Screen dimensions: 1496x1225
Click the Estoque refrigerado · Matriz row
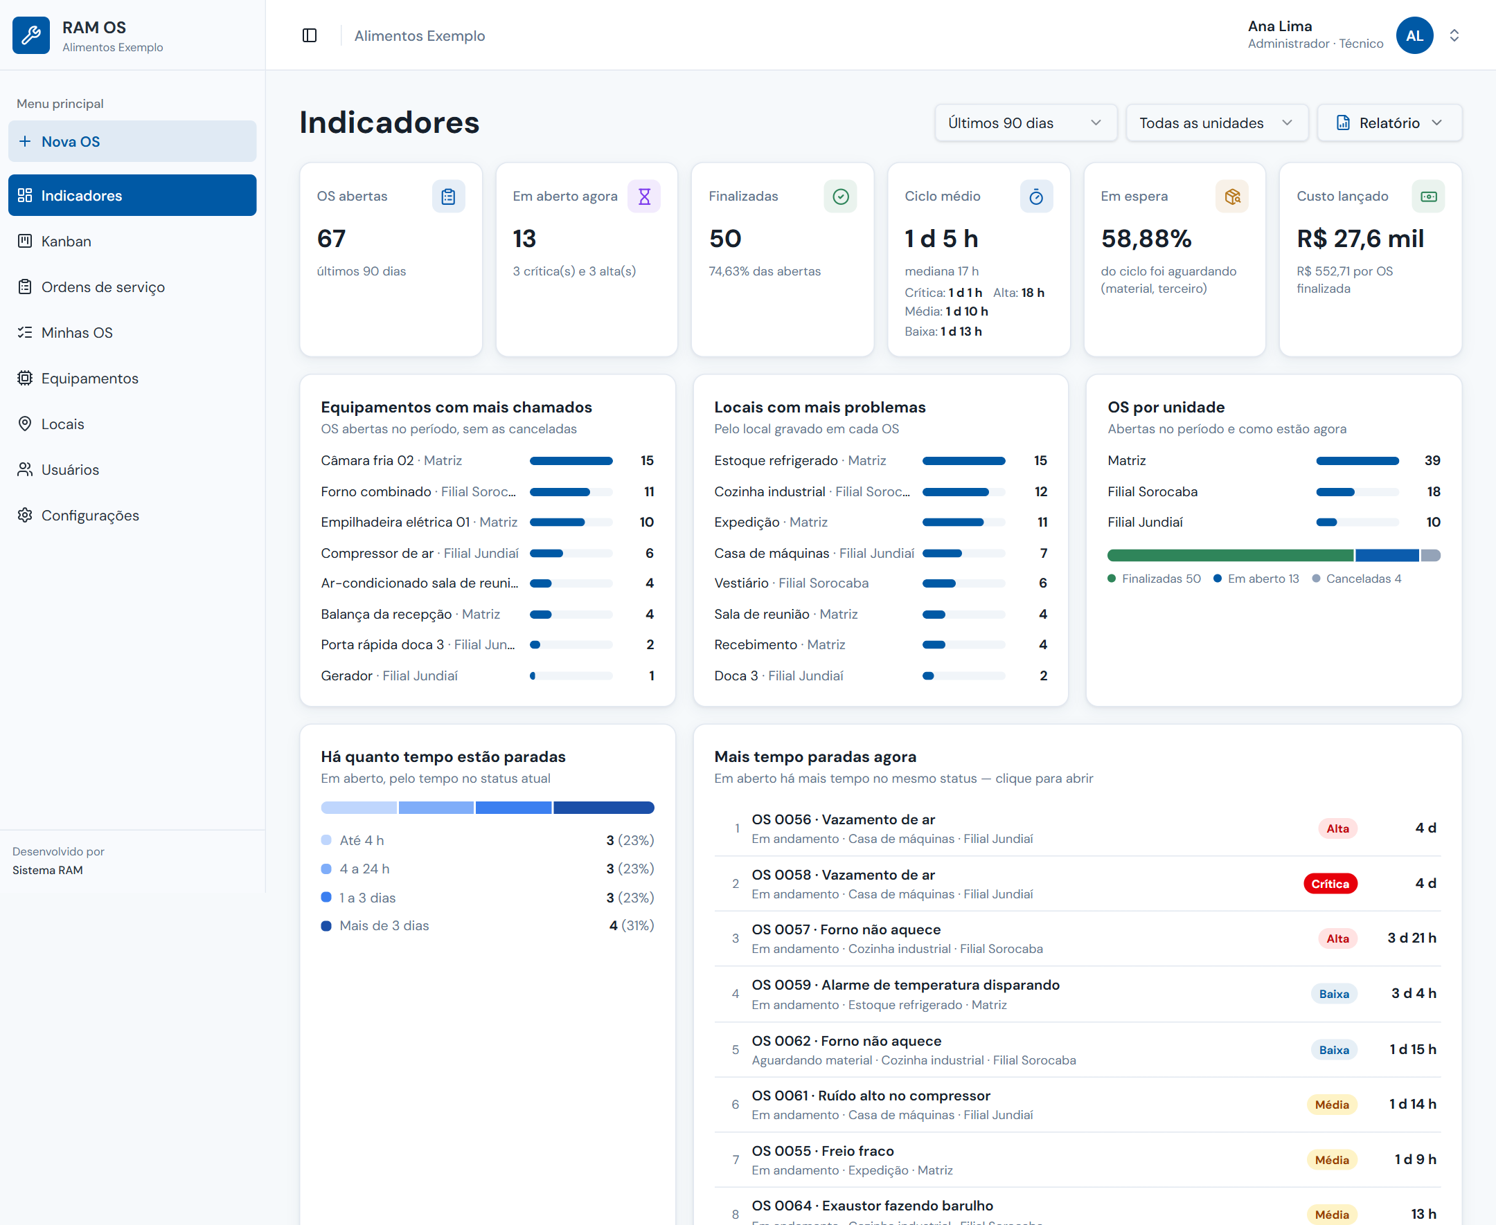pyautogui.click(x=880, y=461)
